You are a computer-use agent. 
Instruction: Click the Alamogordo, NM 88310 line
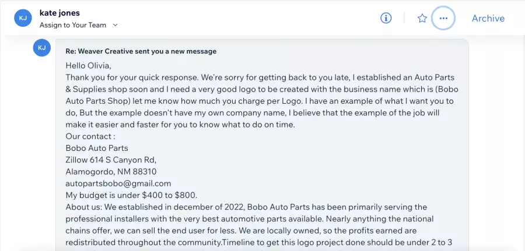click(x=111, y=171)
